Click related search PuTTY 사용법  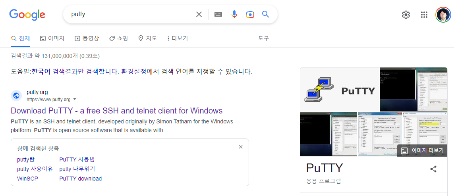coord(77,159)
